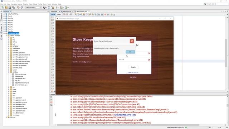229x129 pixels.
Task: Click red X beside password field
Action: click(x=149, y=60)
